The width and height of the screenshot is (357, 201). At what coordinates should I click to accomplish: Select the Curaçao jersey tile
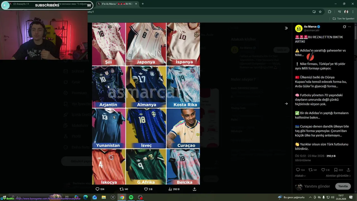click(x=183, y=128)
